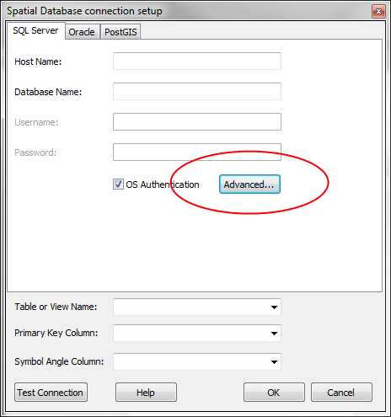The width and height of the screenshot is (391, 417).
Task: Click the Test Connection button
Action: pyautogui.click(x=51, y=393)
